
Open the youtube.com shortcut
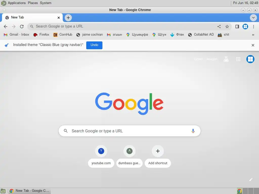101,156
